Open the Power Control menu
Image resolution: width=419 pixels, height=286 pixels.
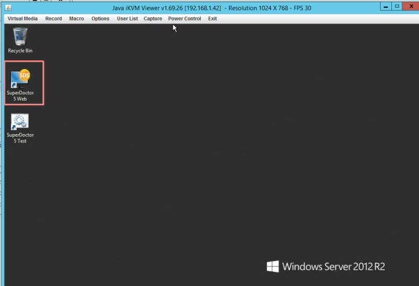(184, 19)
